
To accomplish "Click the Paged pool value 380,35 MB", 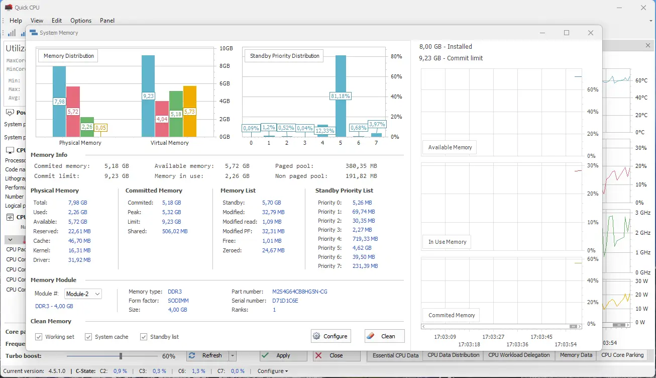I will (362, 166).
